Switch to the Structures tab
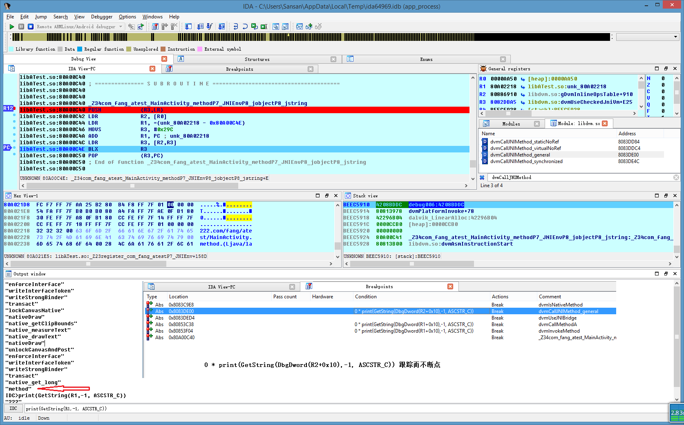Viewport: 684px width, 425px height. [257, 59]
